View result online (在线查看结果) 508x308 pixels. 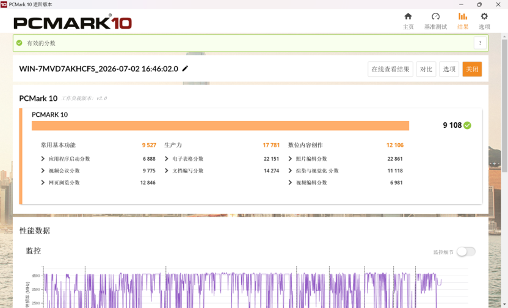(390, 69)
